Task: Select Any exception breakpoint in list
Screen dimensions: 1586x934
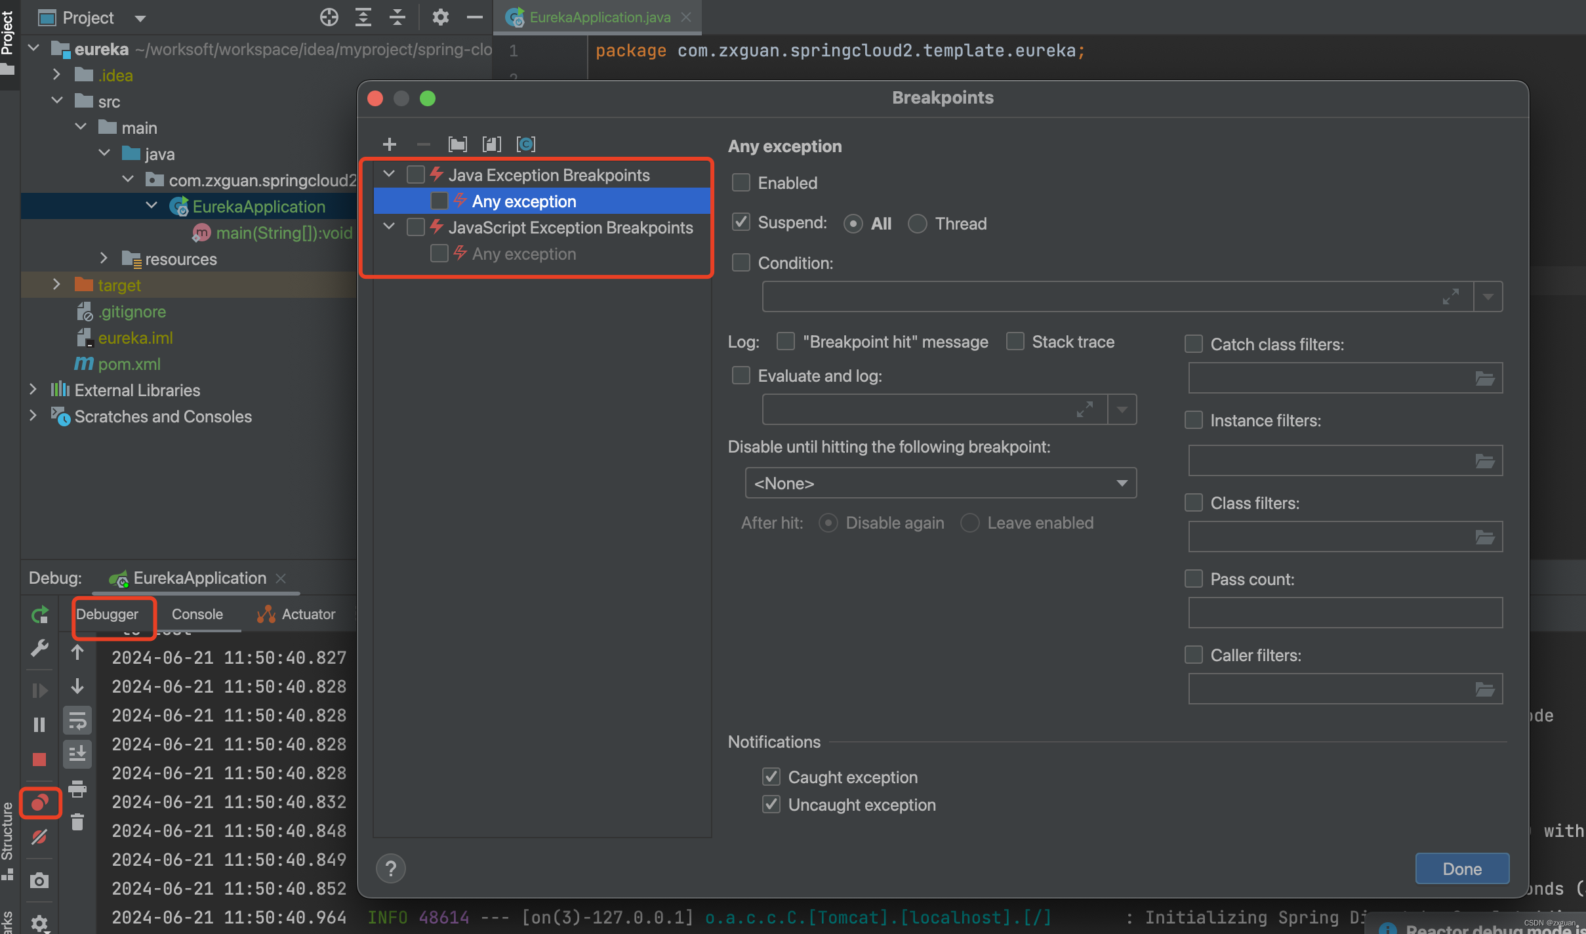Action: [x=525, y=201]
